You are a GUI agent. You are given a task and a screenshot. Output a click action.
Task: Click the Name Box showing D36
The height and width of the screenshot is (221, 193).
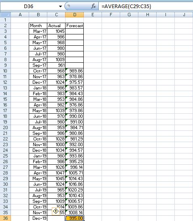point(29,6)
